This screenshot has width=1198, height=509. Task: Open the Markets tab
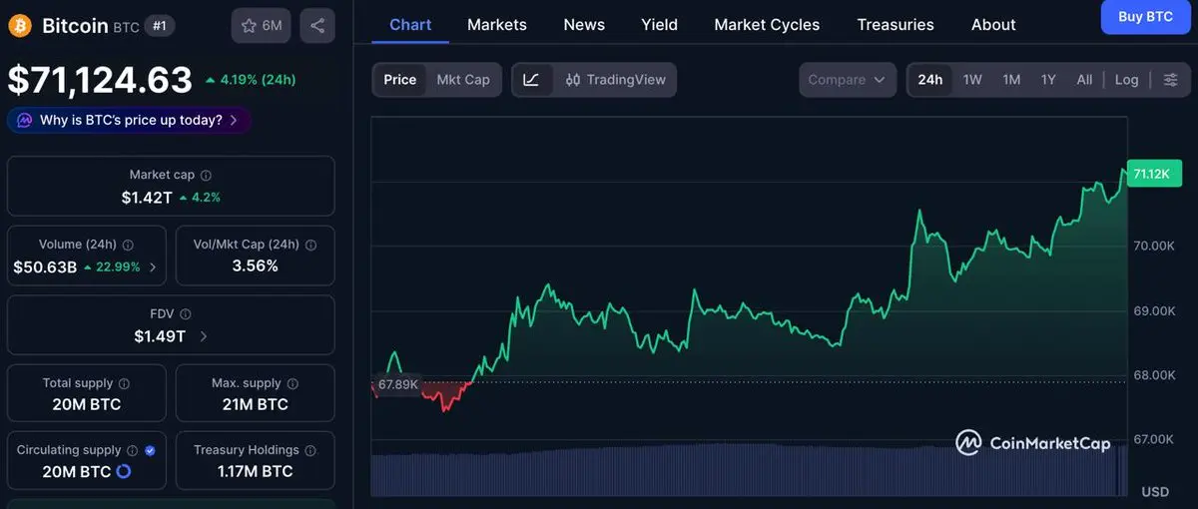(497, 24)
